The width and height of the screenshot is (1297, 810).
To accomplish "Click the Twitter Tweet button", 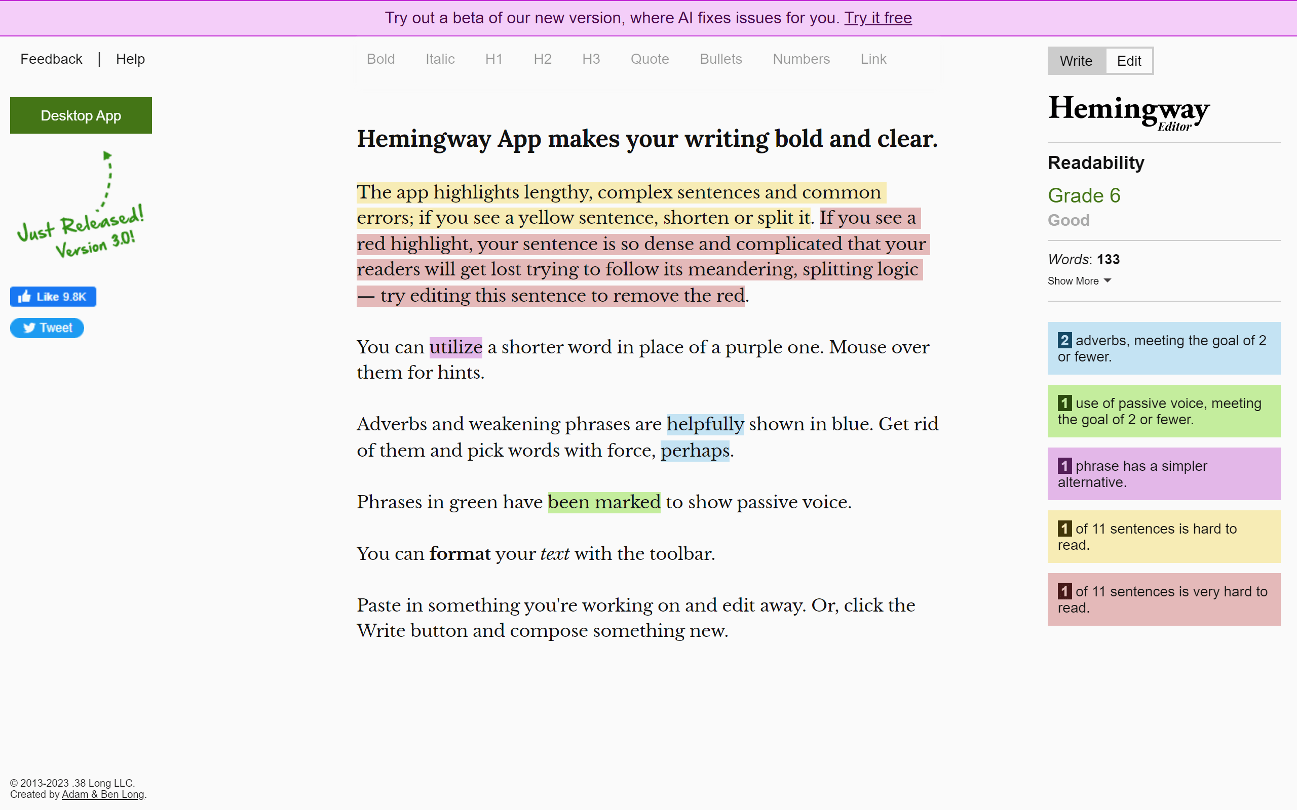I will [47, 328].
